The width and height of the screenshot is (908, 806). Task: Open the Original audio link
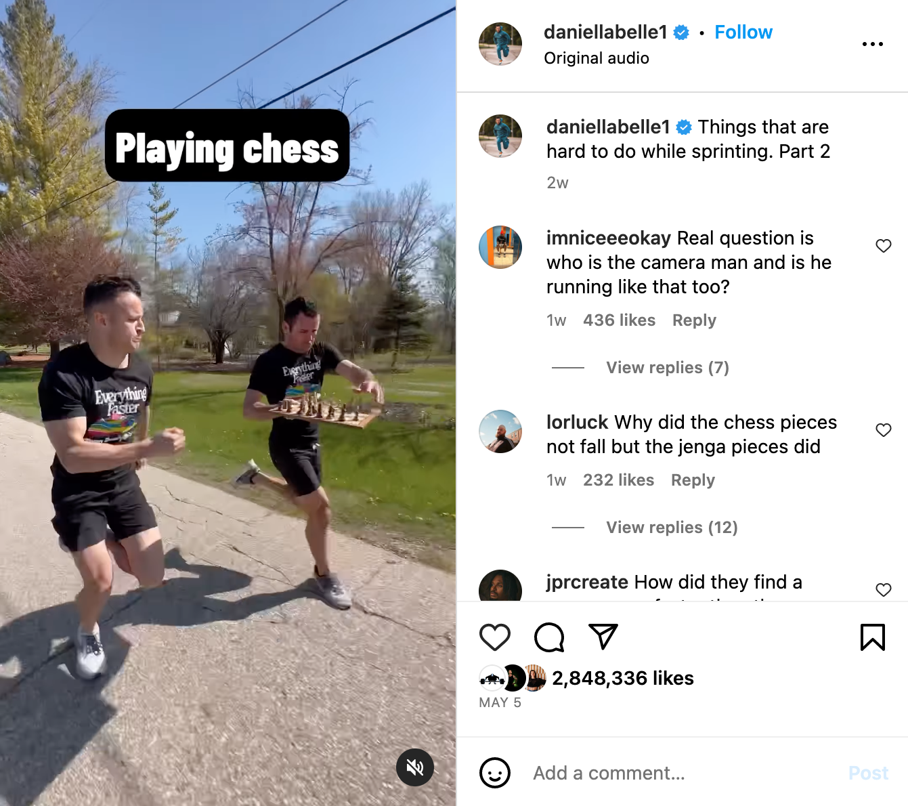click(x=597, y=58)
